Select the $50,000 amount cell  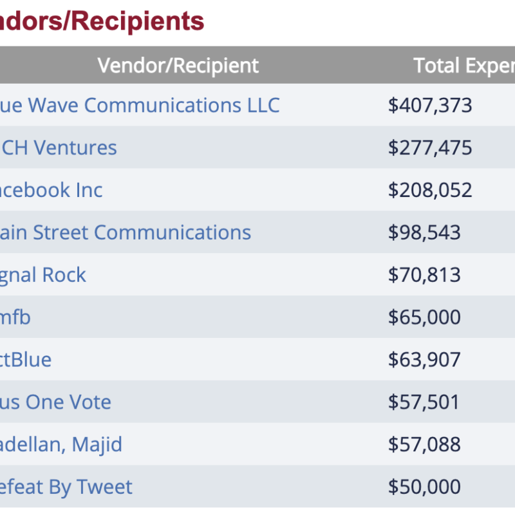tap(424, 487)
